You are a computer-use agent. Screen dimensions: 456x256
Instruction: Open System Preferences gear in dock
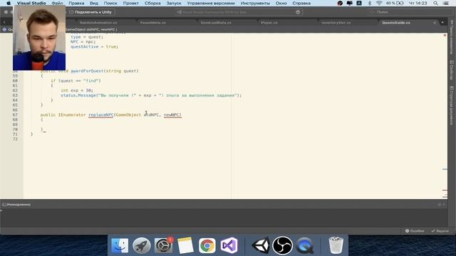(163, 245)
